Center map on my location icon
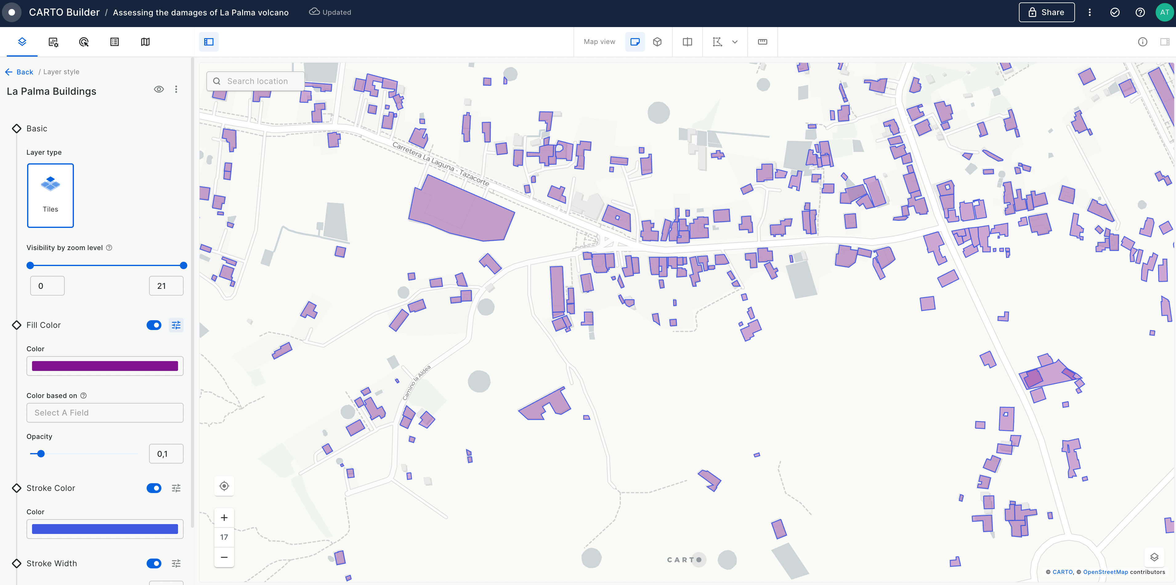 [224, 486]
